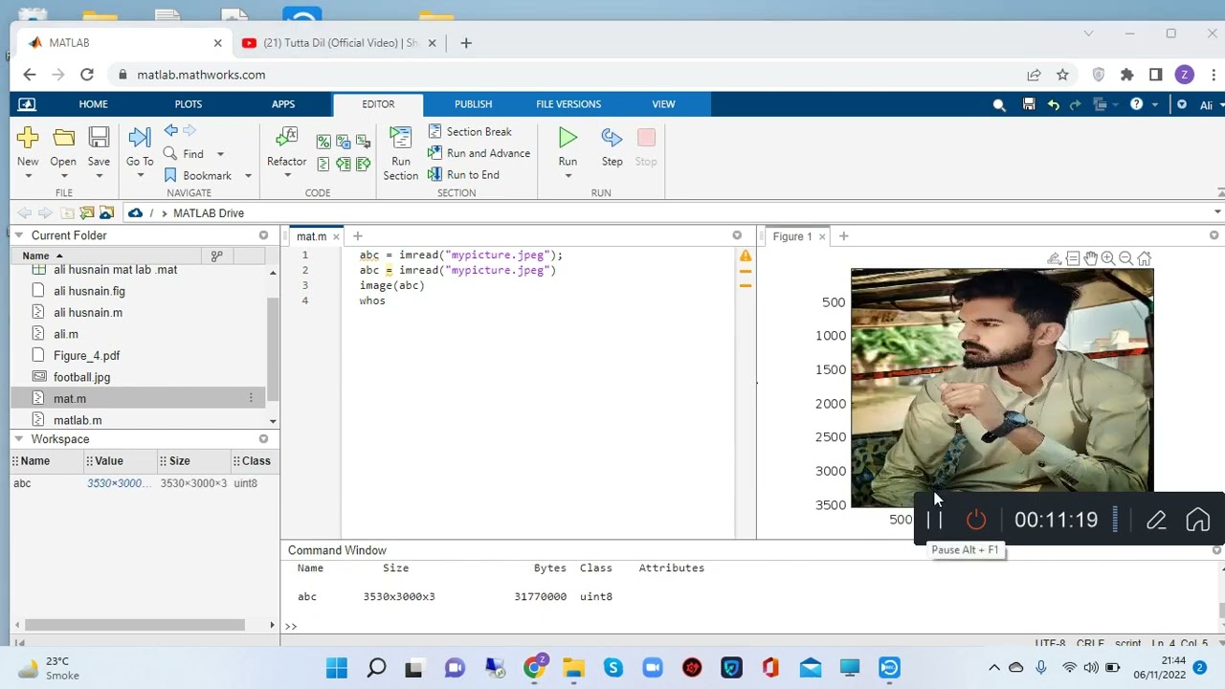1225x689 pixels.
Task: Click Run and Advance
Action: [479, 153]
